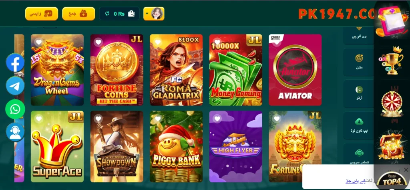Click the balance refresh arrows icon

click(x=107, y=14)
